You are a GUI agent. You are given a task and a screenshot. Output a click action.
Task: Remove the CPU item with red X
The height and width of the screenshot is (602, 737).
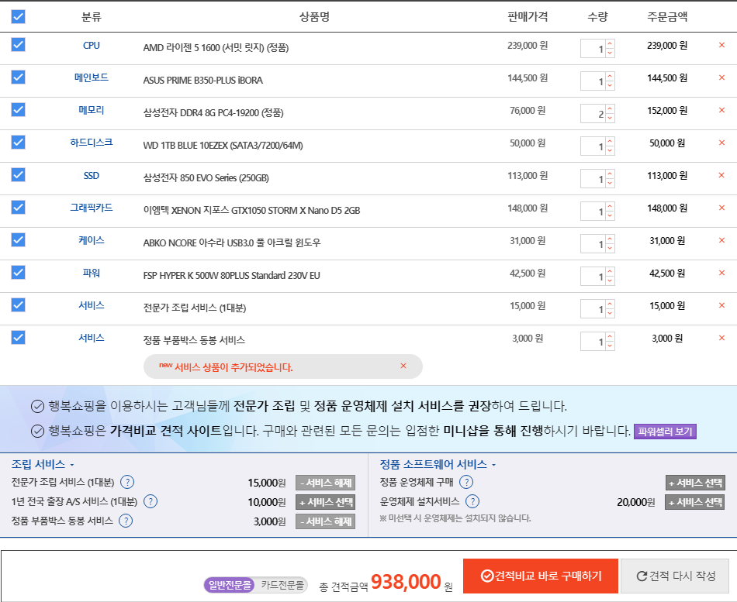pyautogui.click(x=721, y=45)
